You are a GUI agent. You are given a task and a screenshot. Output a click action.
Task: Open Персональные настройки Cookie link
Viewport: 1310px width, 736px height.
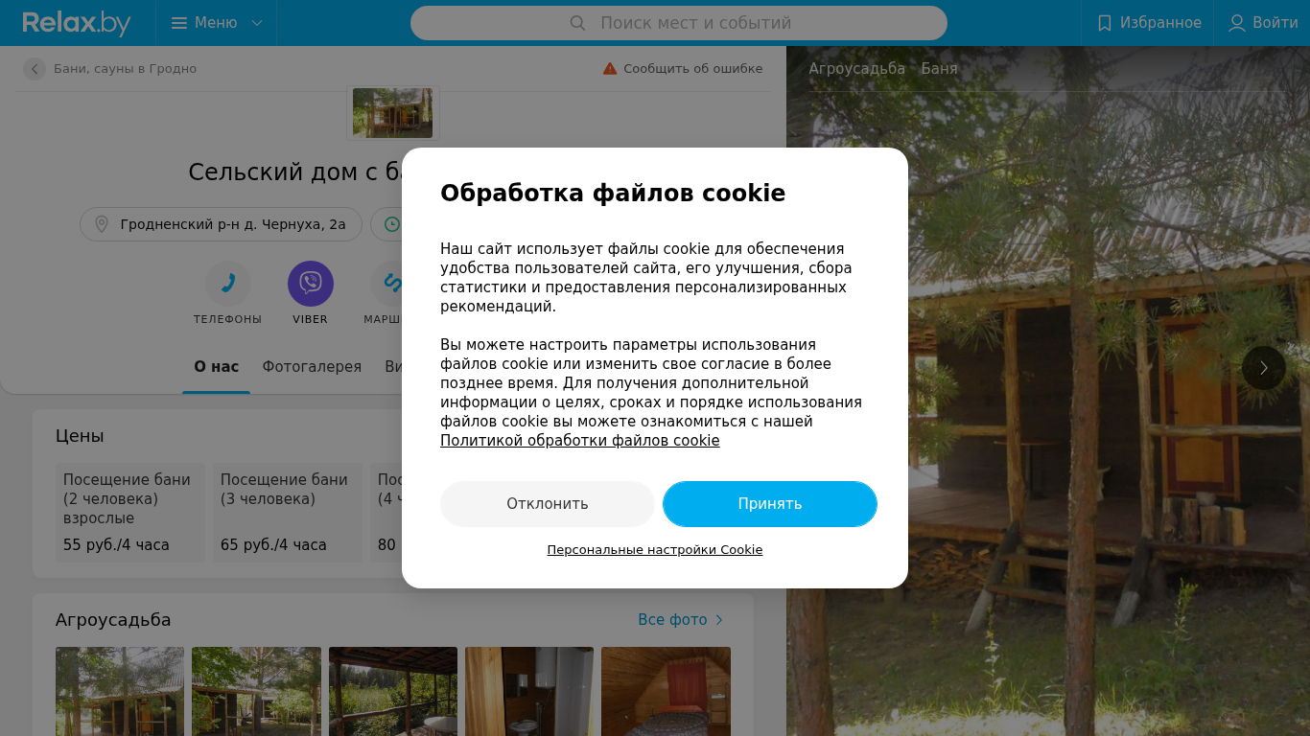coord(655,550)
